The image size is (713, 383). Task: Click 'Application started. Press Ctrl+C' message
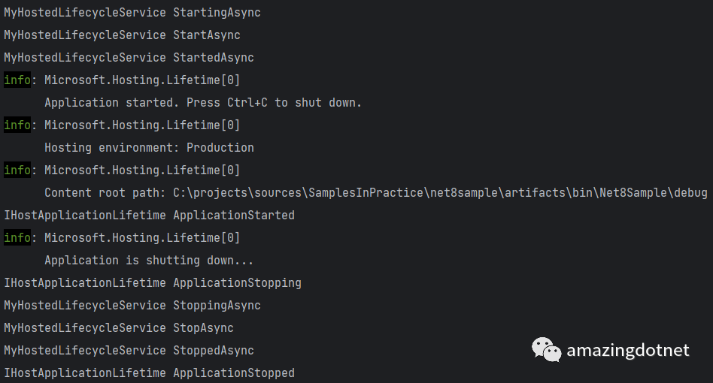[x=203, y=103]
